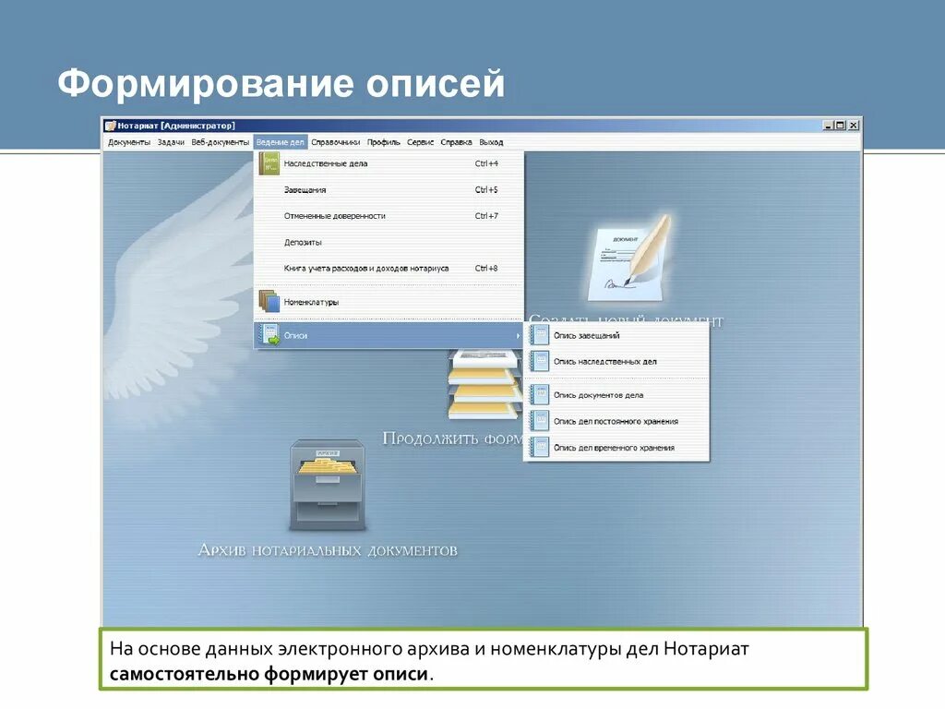Open the Задачи menu
This screenshot has width=945, height=709.
coord(171,142)
